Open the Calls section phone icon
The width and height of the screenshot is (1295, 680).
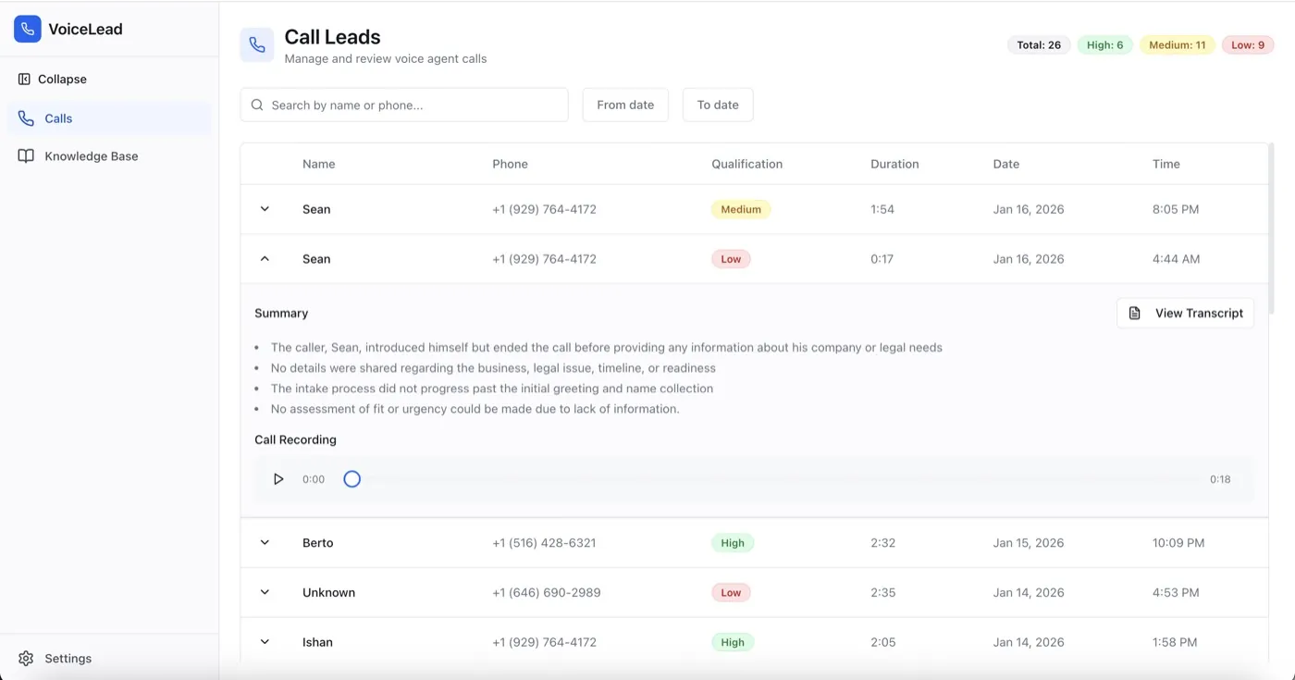tap(26, 118)
